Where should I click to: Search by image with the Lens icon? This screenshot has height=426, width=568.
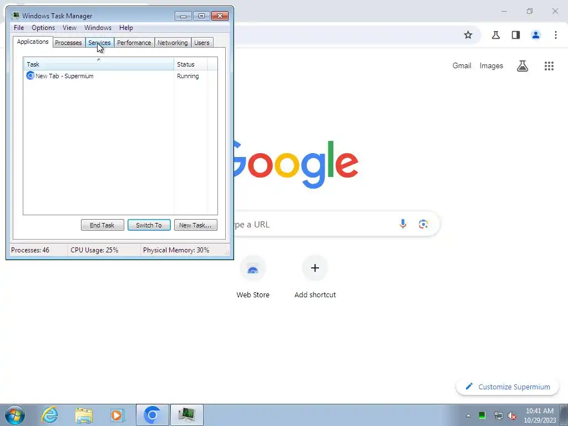[x=423, y=224]
